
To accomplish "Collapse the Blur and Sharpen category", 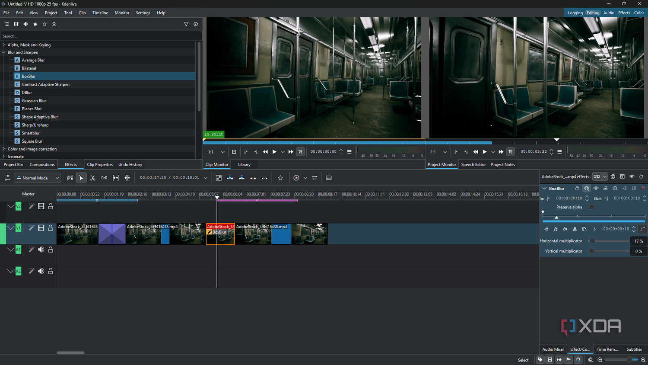I will 4,52.
